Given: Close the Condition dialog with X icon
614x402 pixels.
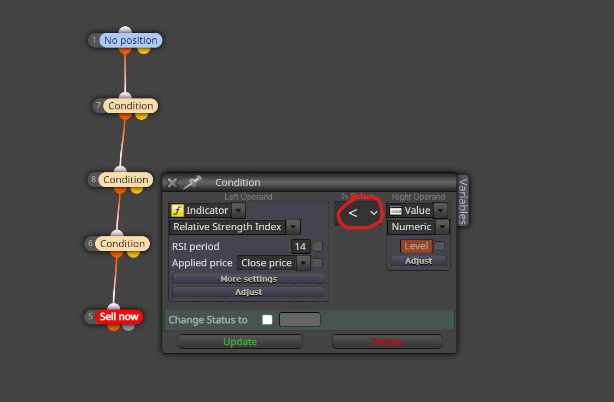Looking at the screenshot, I should (172, 183).
